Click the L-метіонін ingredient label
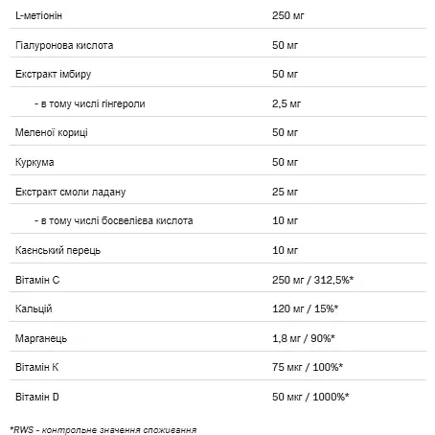 [x=38, y=15]
